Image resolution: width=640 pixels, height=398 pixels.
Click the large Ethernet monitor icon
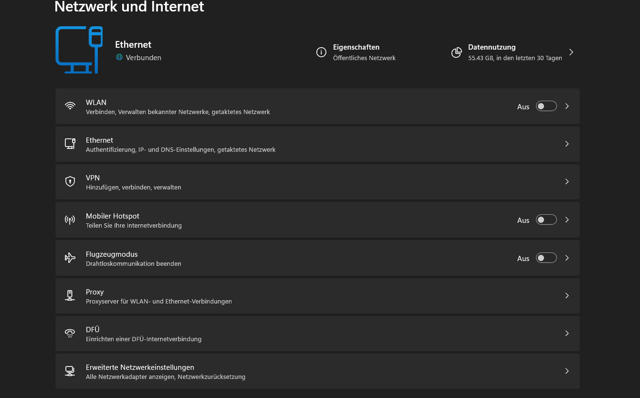[79, 50]
